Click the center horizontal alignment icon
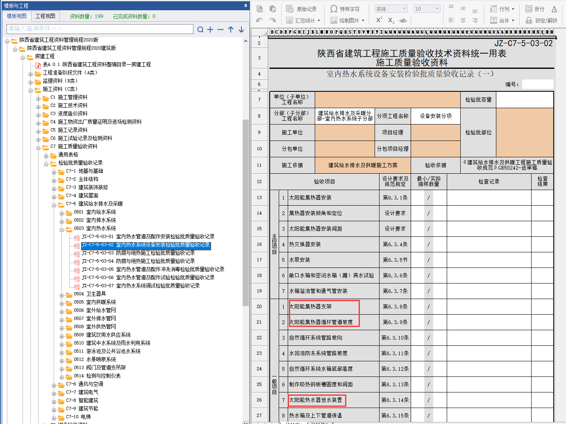 click(463, 20)
